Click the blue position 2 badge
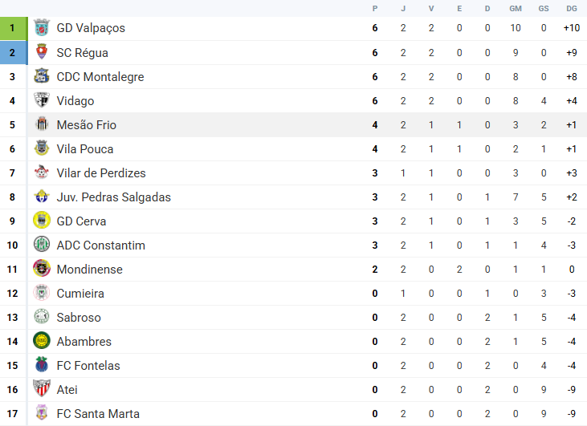 14,52
